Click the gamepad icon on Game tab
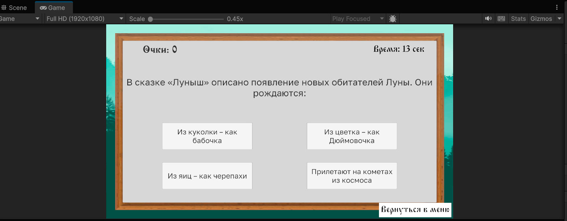The width and height of the screenshot is (567, 221). 43,8
